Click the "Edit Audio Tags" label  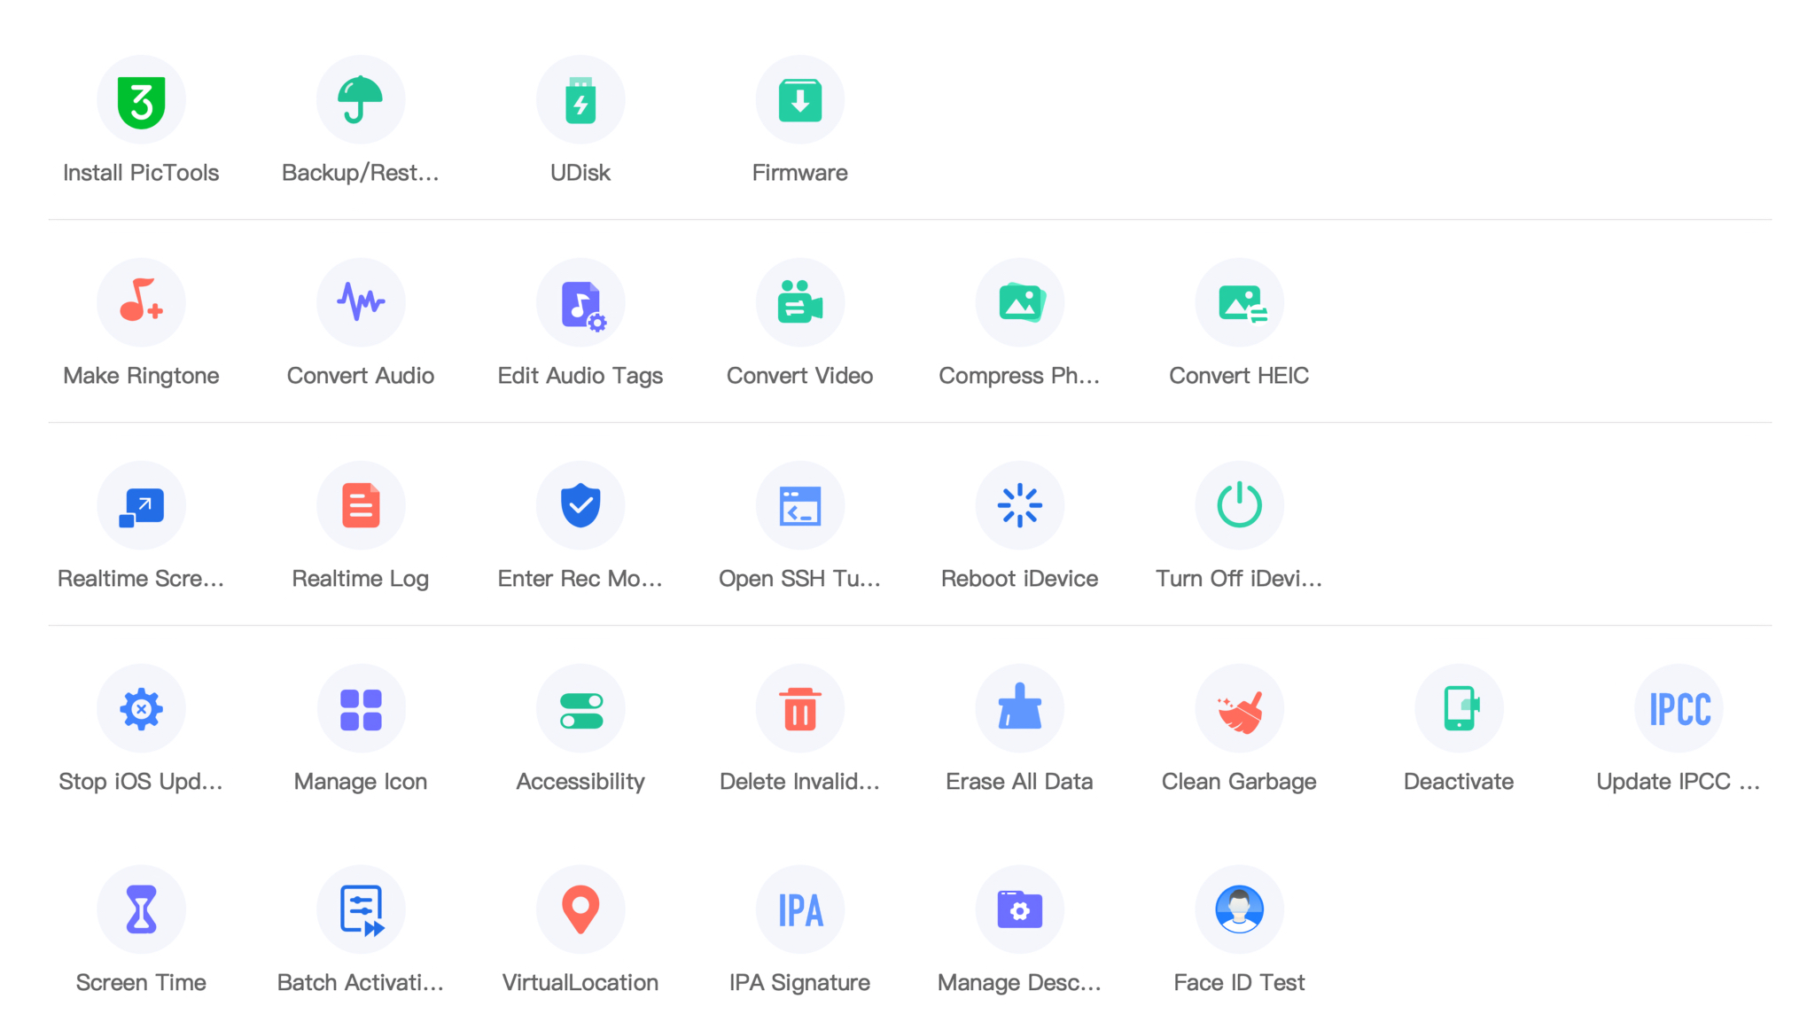coord(580,376)
